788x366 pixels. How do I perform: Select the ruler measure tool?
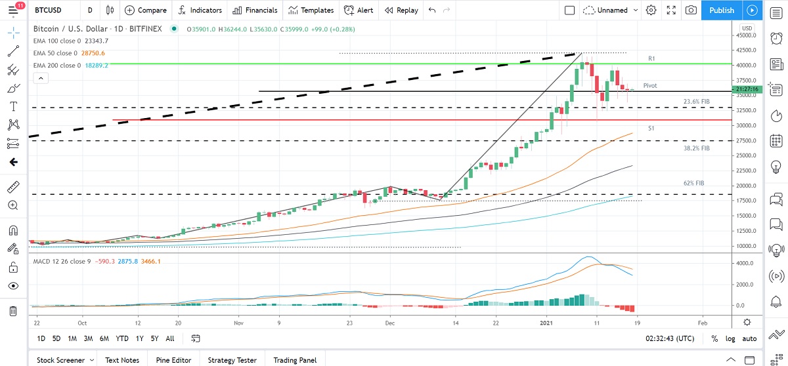13,187
